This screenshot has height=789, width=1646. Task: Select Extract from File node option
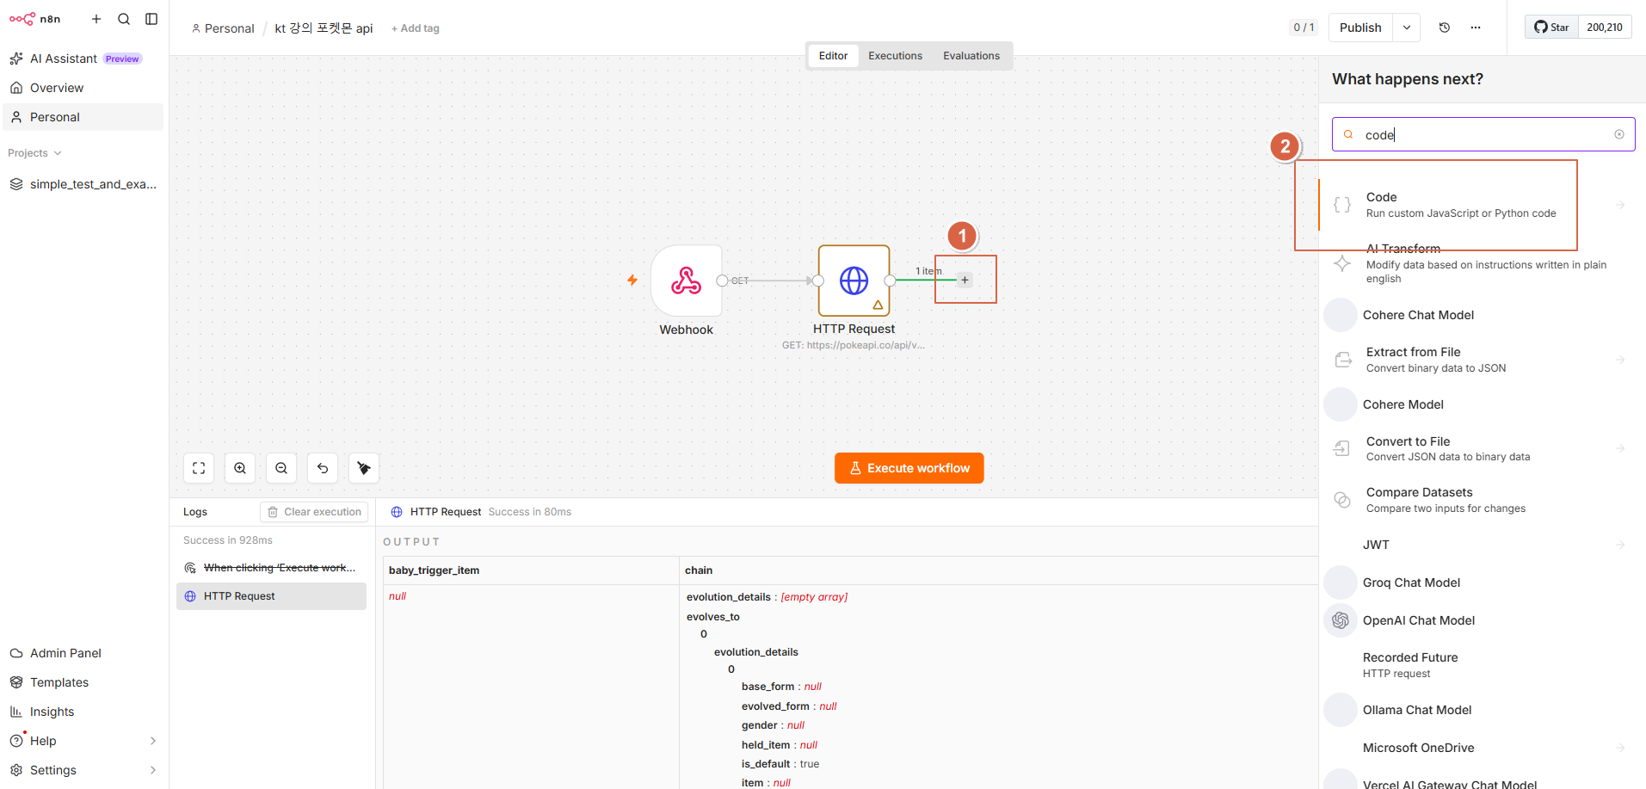coord(1476,360)
